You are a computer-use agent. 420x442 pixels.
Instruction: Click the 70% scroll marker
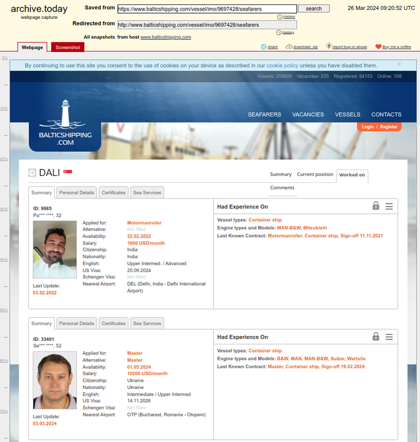point(4,411)
